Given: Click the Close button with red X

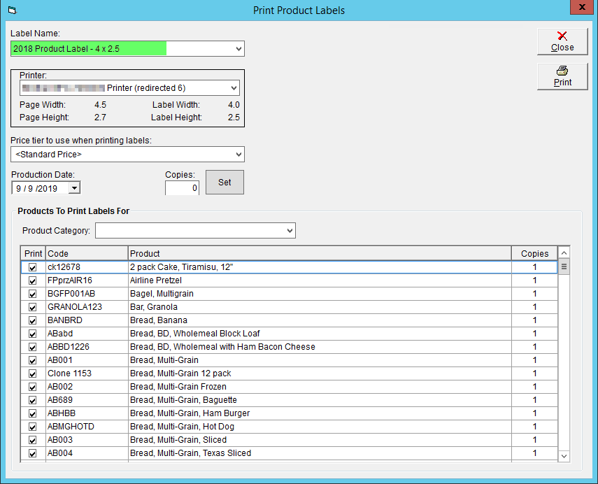Looking at the screenshot, I should 562,41.
